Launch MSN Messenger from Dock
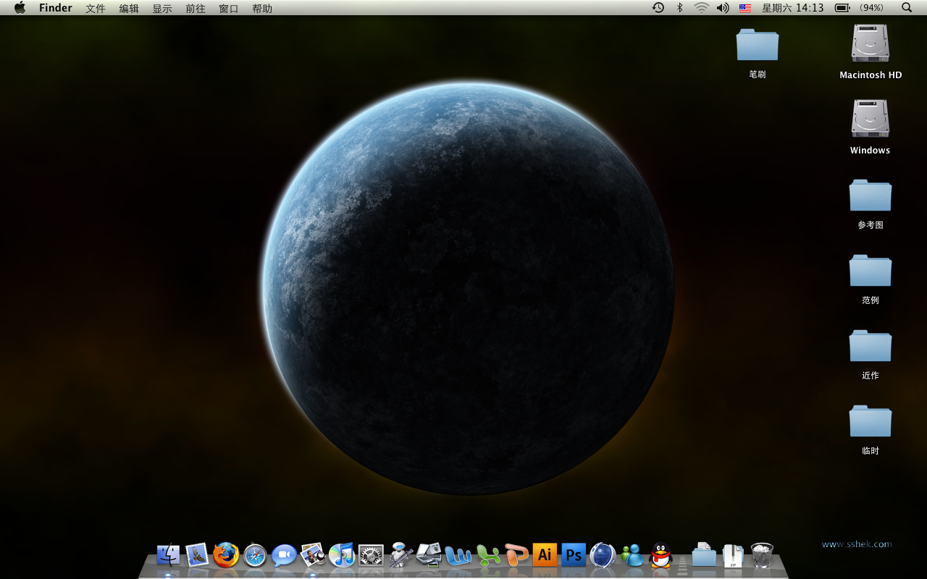Screen dimensions: 927x579 [632, 555]
